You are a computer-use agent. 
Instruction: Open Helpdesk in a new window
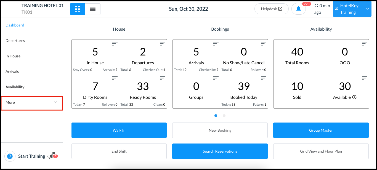point(271,9)
